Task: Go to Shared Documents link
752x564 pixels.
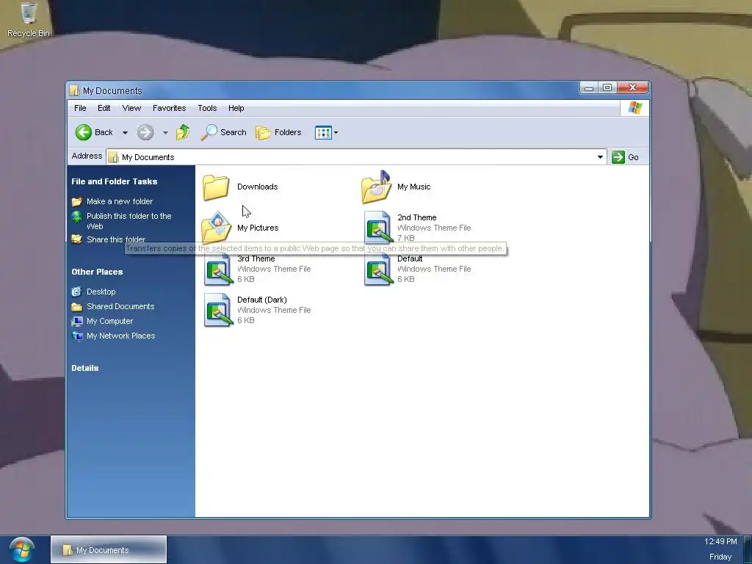Action: [x=120, y=306]
